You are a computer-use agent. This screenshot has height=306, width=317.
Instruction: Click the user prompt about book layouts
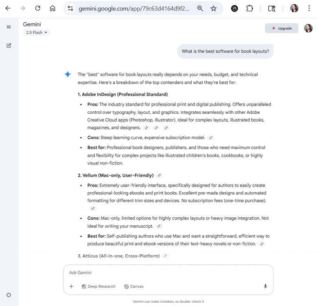pos(225,51)
